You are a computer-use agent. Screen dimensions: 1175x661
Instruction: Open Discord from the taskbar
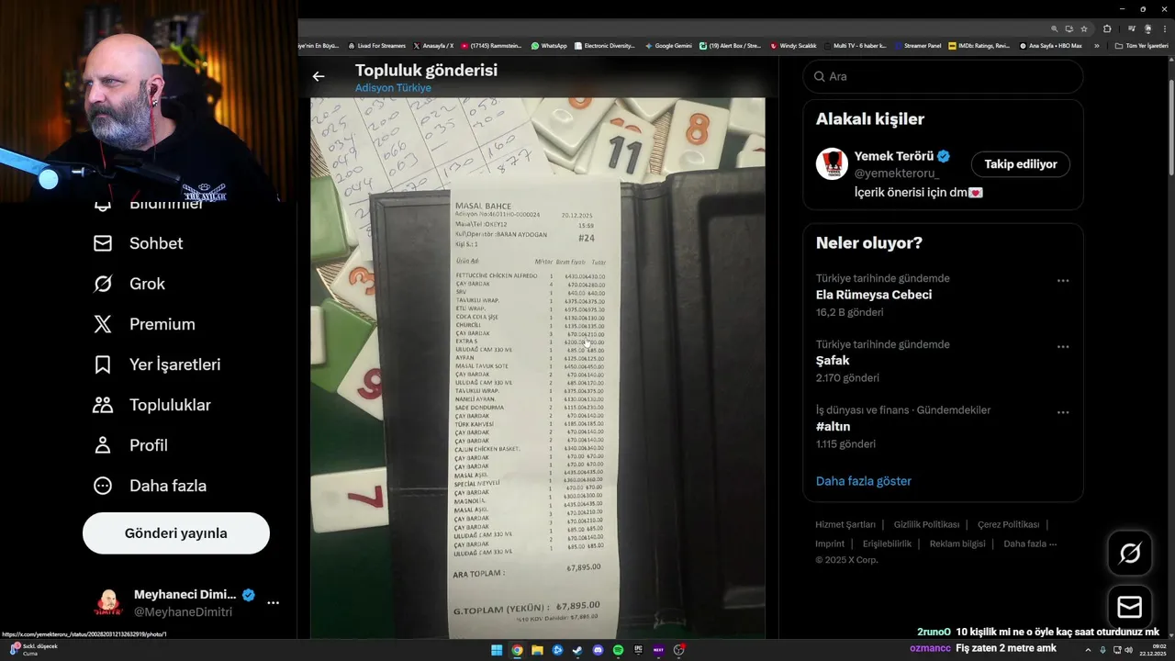598,650
